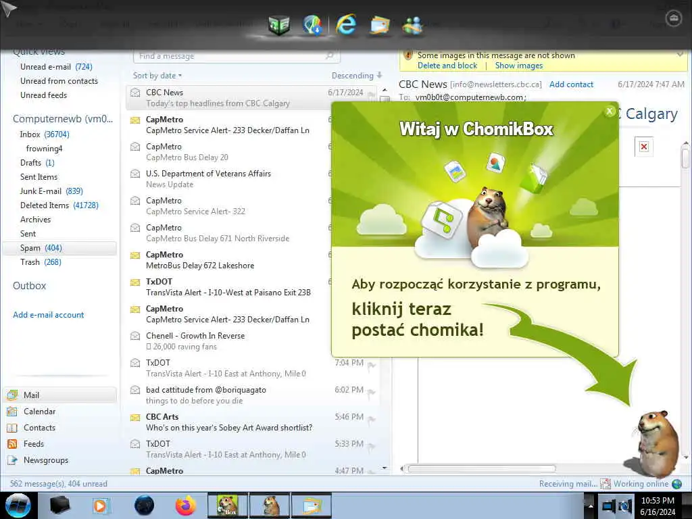Focus the Find a message field

[237, 56]
